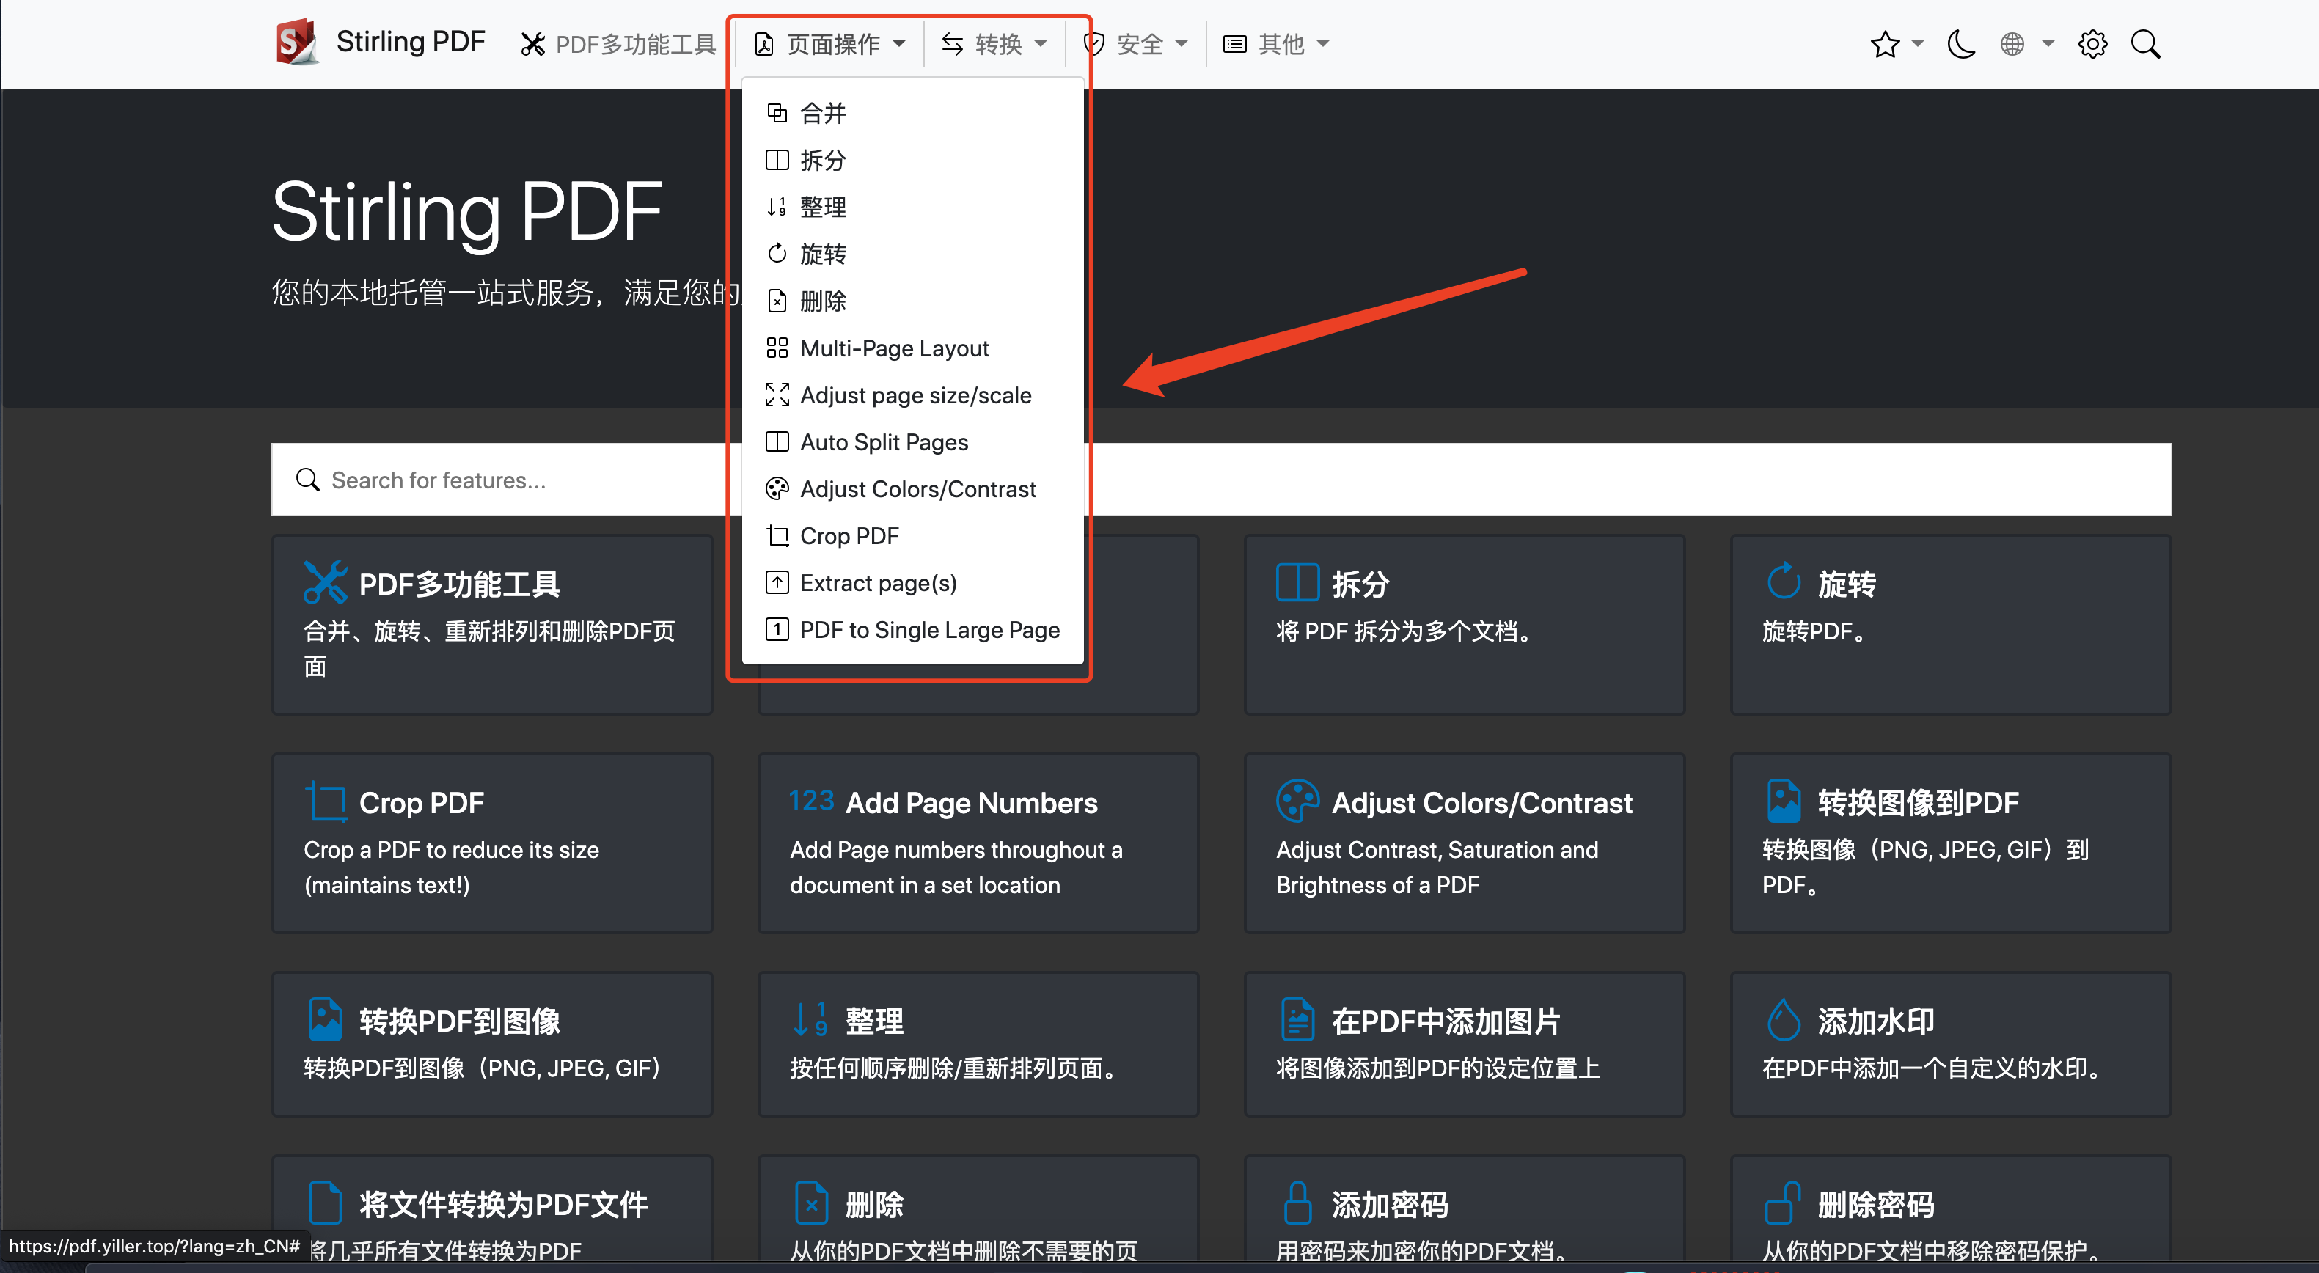This screenshot has height=1273, width=2319.
Task: Click the 整理 card sort icon
Action: (810, 1019)
